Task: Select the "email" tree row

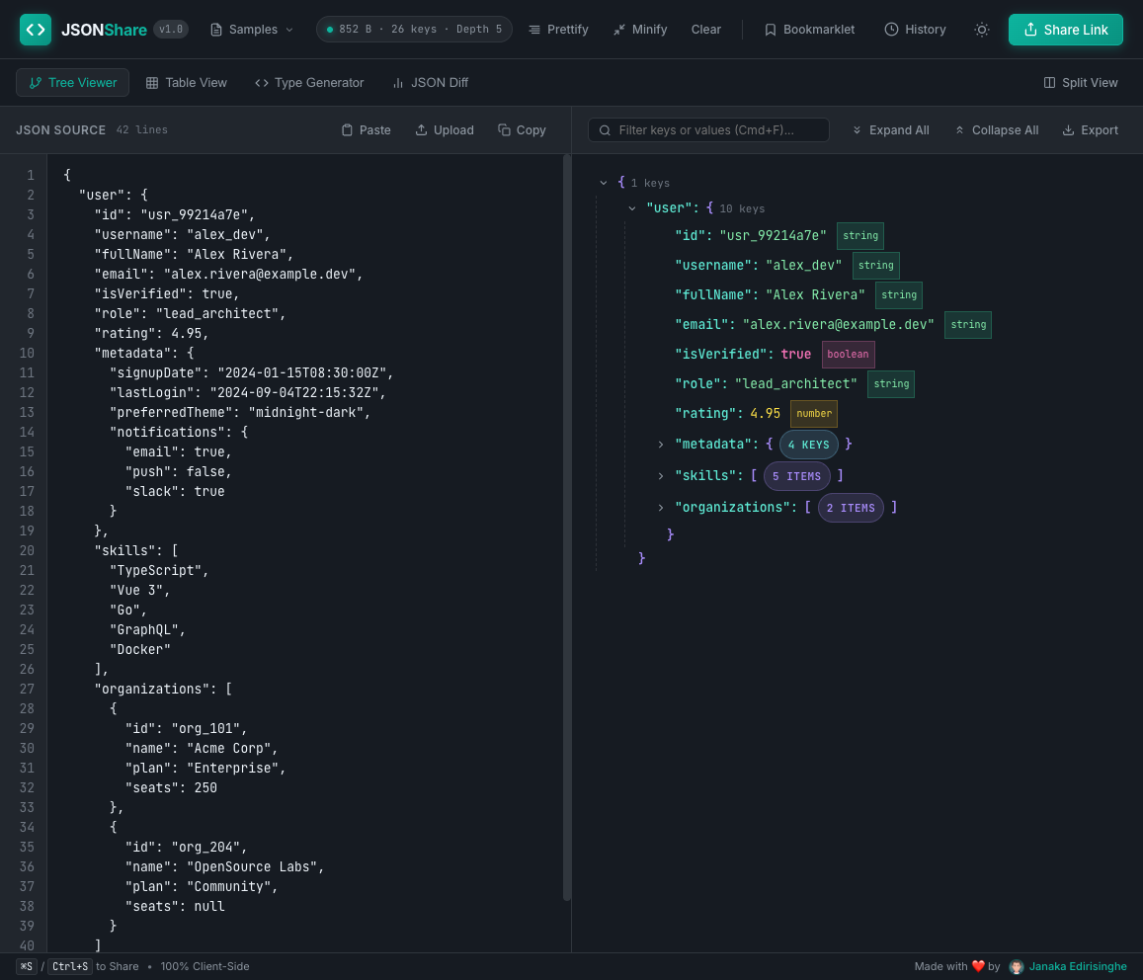Action: (833, 324)
